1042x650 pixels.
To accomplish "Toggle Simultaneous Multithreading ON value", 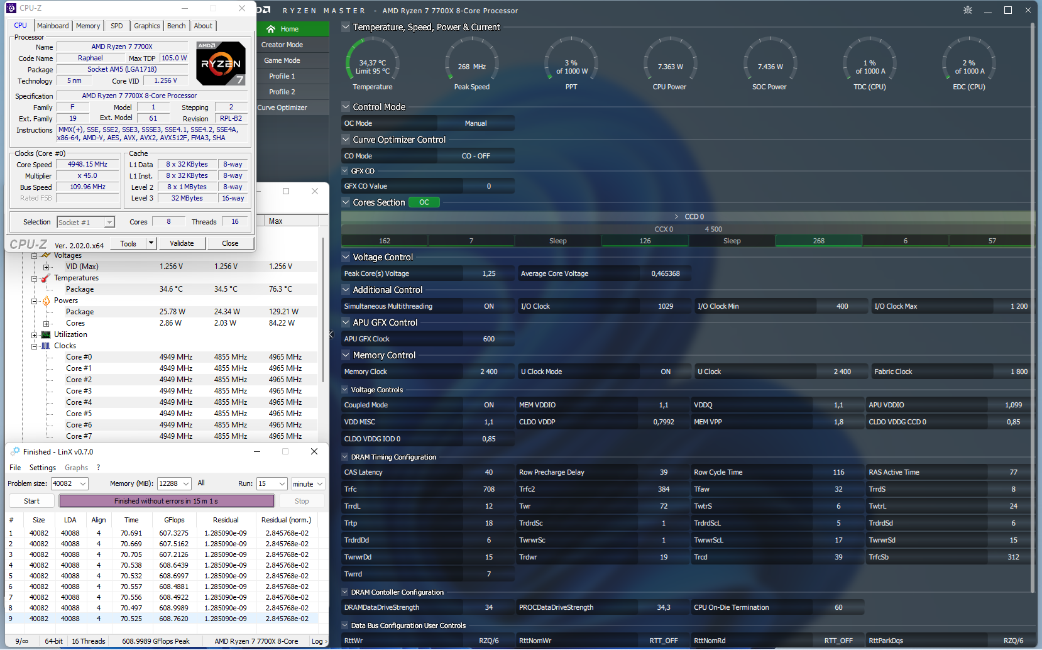I will (489, 306).
